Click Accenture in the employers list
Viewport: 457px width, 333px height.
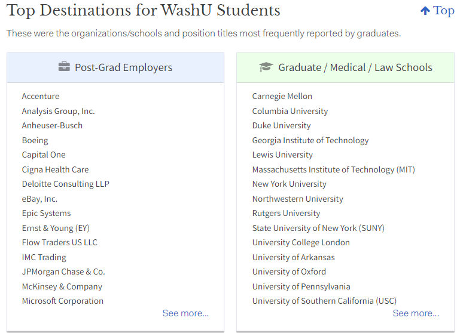(x=41, y=96)
